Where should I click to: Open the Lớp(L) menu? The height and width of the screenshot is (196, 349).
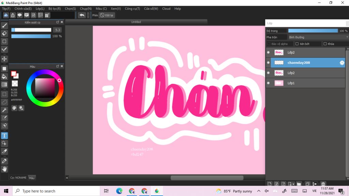40,9
